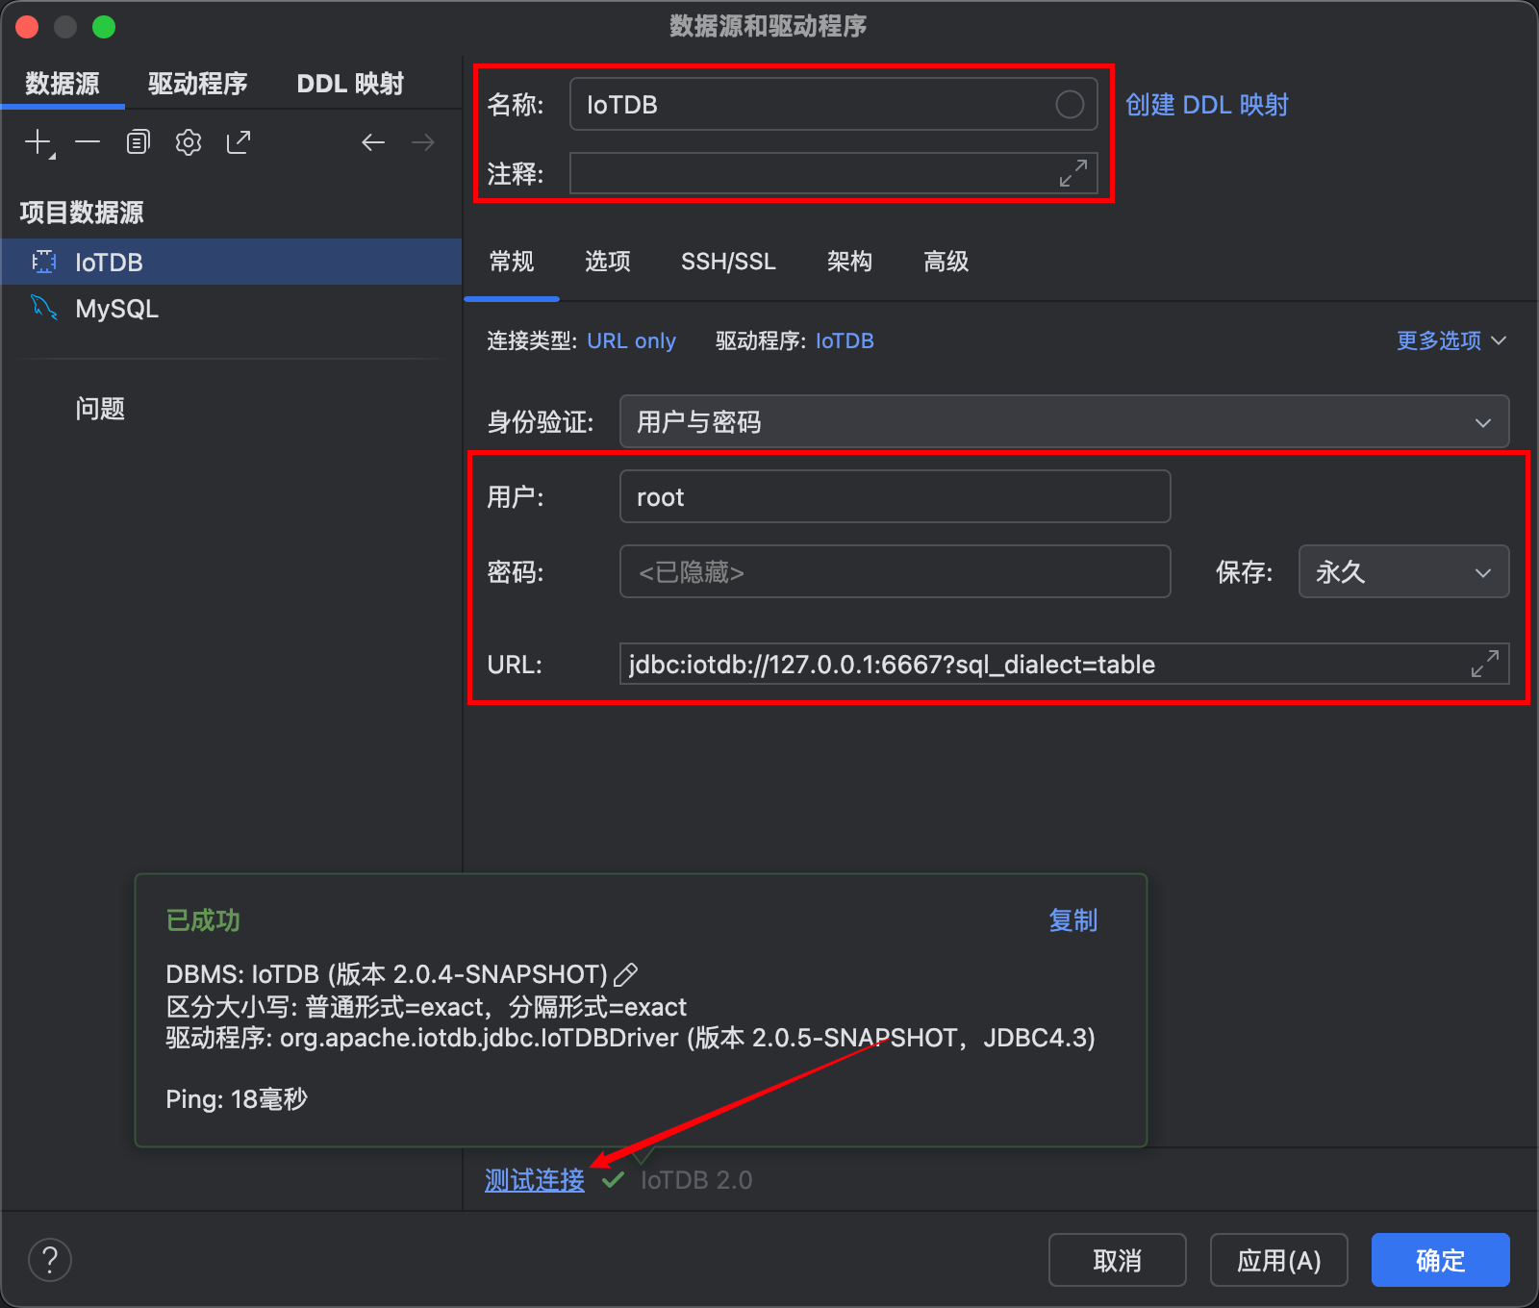Select IoTDB in project data sources
1539x1308 pixels.
(x=231, y=262)
